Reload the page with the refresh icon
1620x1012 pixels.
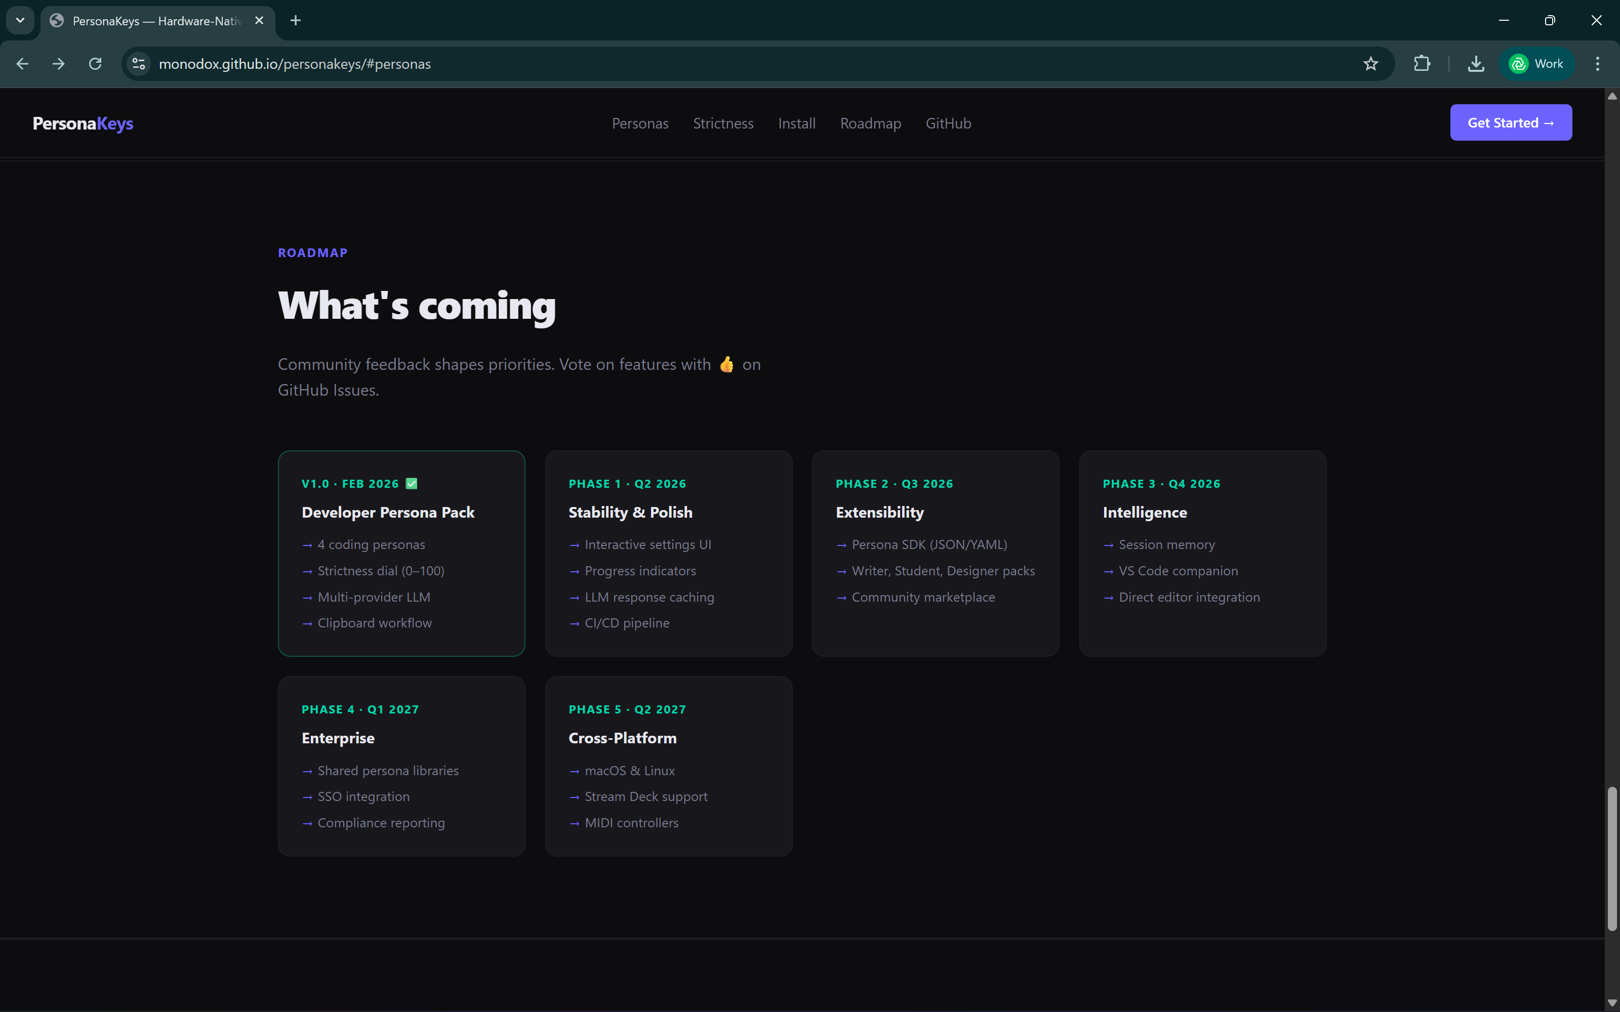click(95, 64)
